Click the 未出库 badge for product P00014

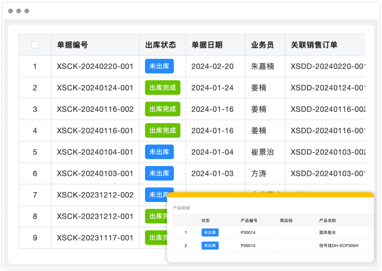point(210,233)
